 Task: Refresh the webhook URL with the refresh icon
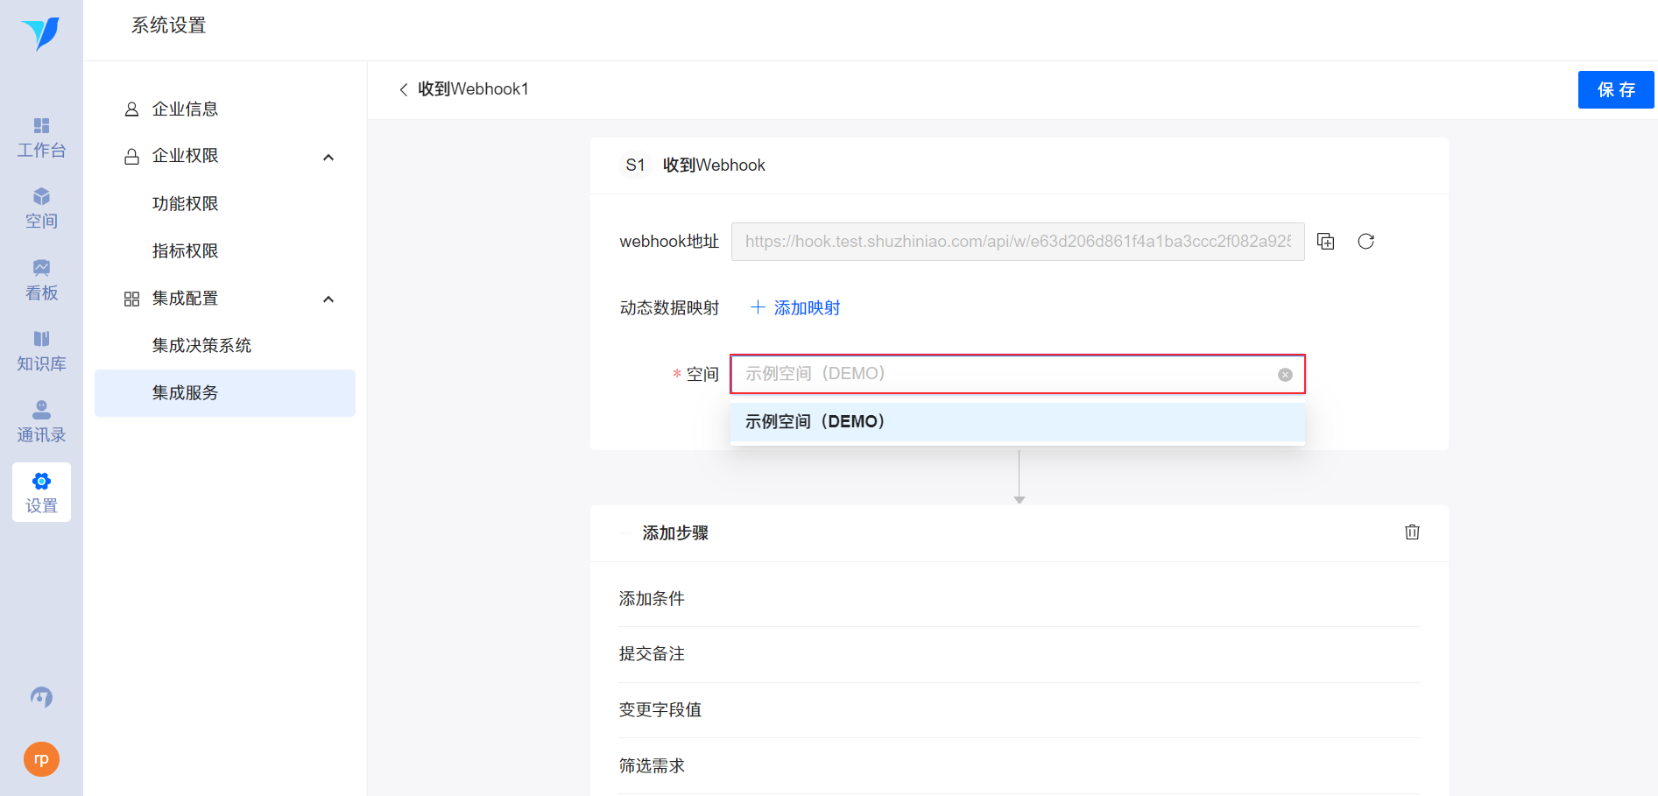[x=1365, y=242]
